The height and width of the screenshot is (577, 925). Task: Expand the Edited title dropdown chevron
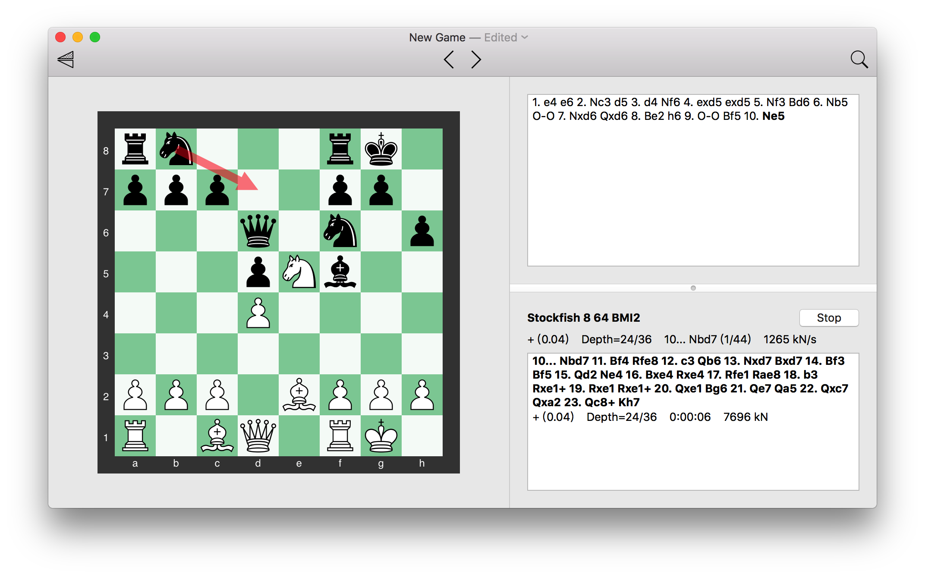[525, 38]
